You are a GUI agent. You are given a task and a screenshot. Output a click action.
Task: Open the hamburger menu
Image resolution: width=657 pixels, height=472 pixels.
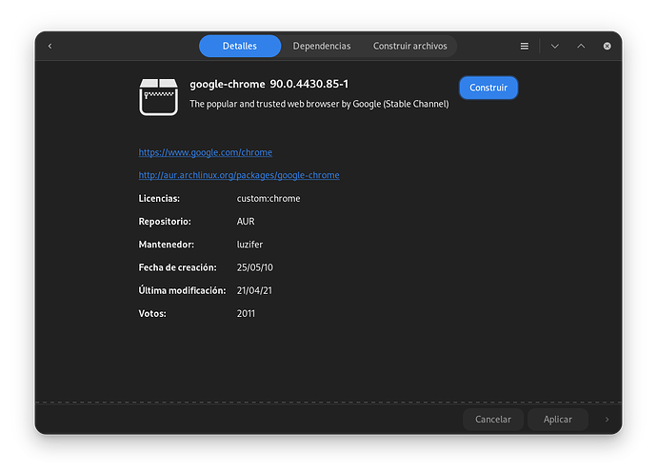point(525,46)
